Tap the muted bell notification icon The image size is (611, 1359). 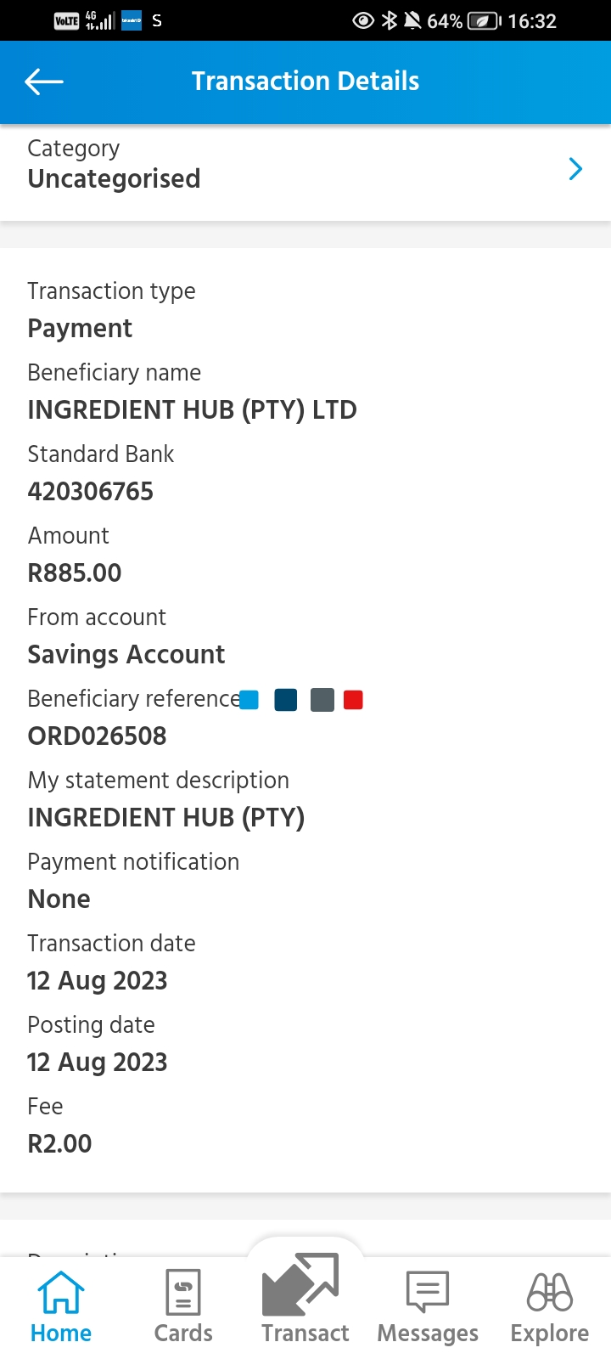(412, 20)
